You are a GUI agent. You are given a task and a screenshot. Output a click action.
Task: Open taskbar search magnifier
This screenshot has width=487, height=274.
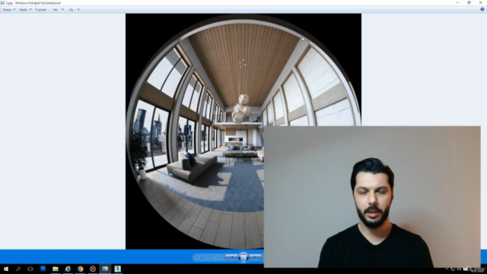18,269
